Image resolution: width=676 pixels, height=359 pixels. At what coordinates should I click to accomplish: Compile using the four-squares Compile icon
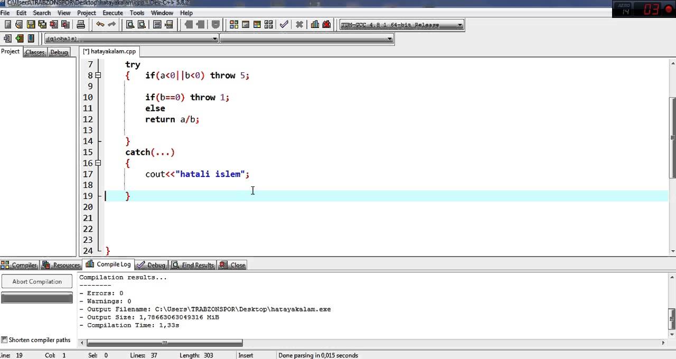point(234,24)
